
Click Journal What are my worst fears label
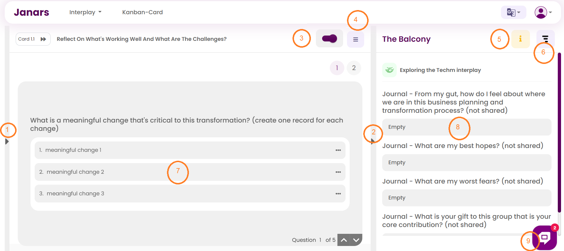click(x=462, y=181)
